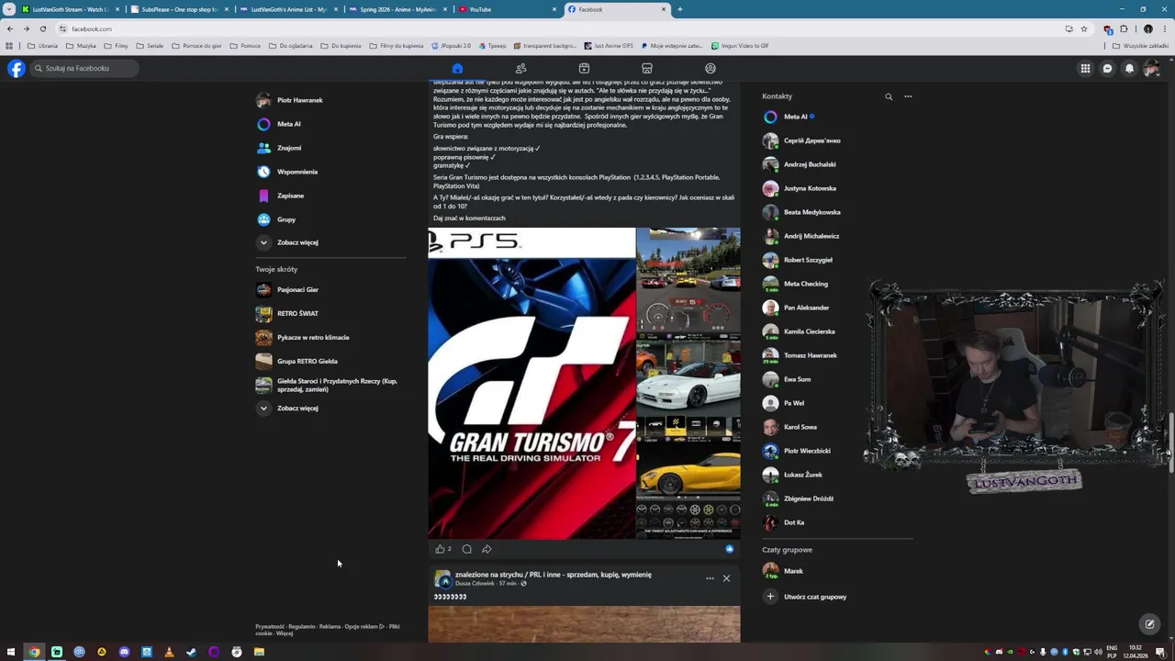Image resolution: width=1175 pixels, height=661 pixels.
Task: Bookmark this page star icon
Action: click(x=1084, y=28)
